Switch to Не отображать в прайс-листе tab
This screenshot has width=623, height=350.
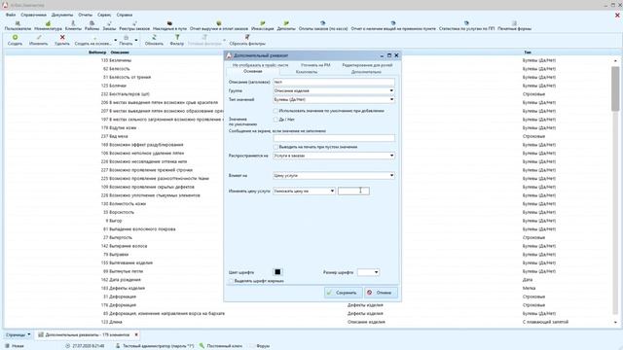click(260, 65)
